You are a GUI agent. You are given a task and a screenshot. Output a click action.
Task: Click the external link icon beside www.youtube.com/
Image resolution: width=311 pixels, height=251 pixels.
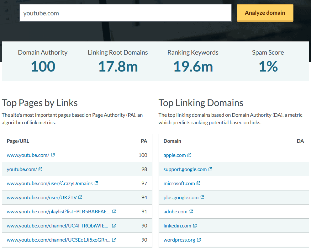tap(53, 155)
